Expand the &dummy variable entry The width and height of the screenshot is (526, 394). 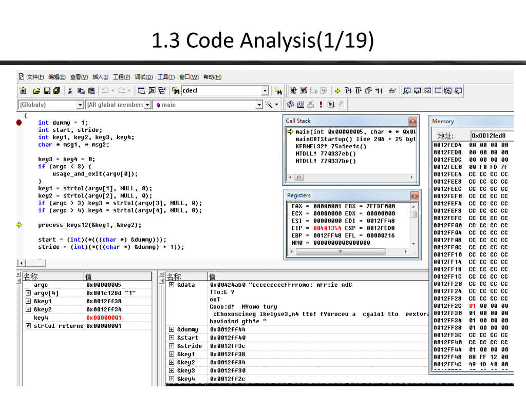[x=172, y=330]
